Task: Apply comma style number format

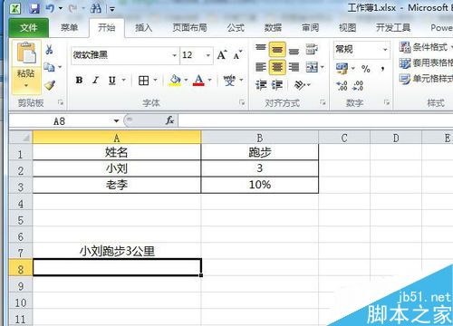Action: 382,69
